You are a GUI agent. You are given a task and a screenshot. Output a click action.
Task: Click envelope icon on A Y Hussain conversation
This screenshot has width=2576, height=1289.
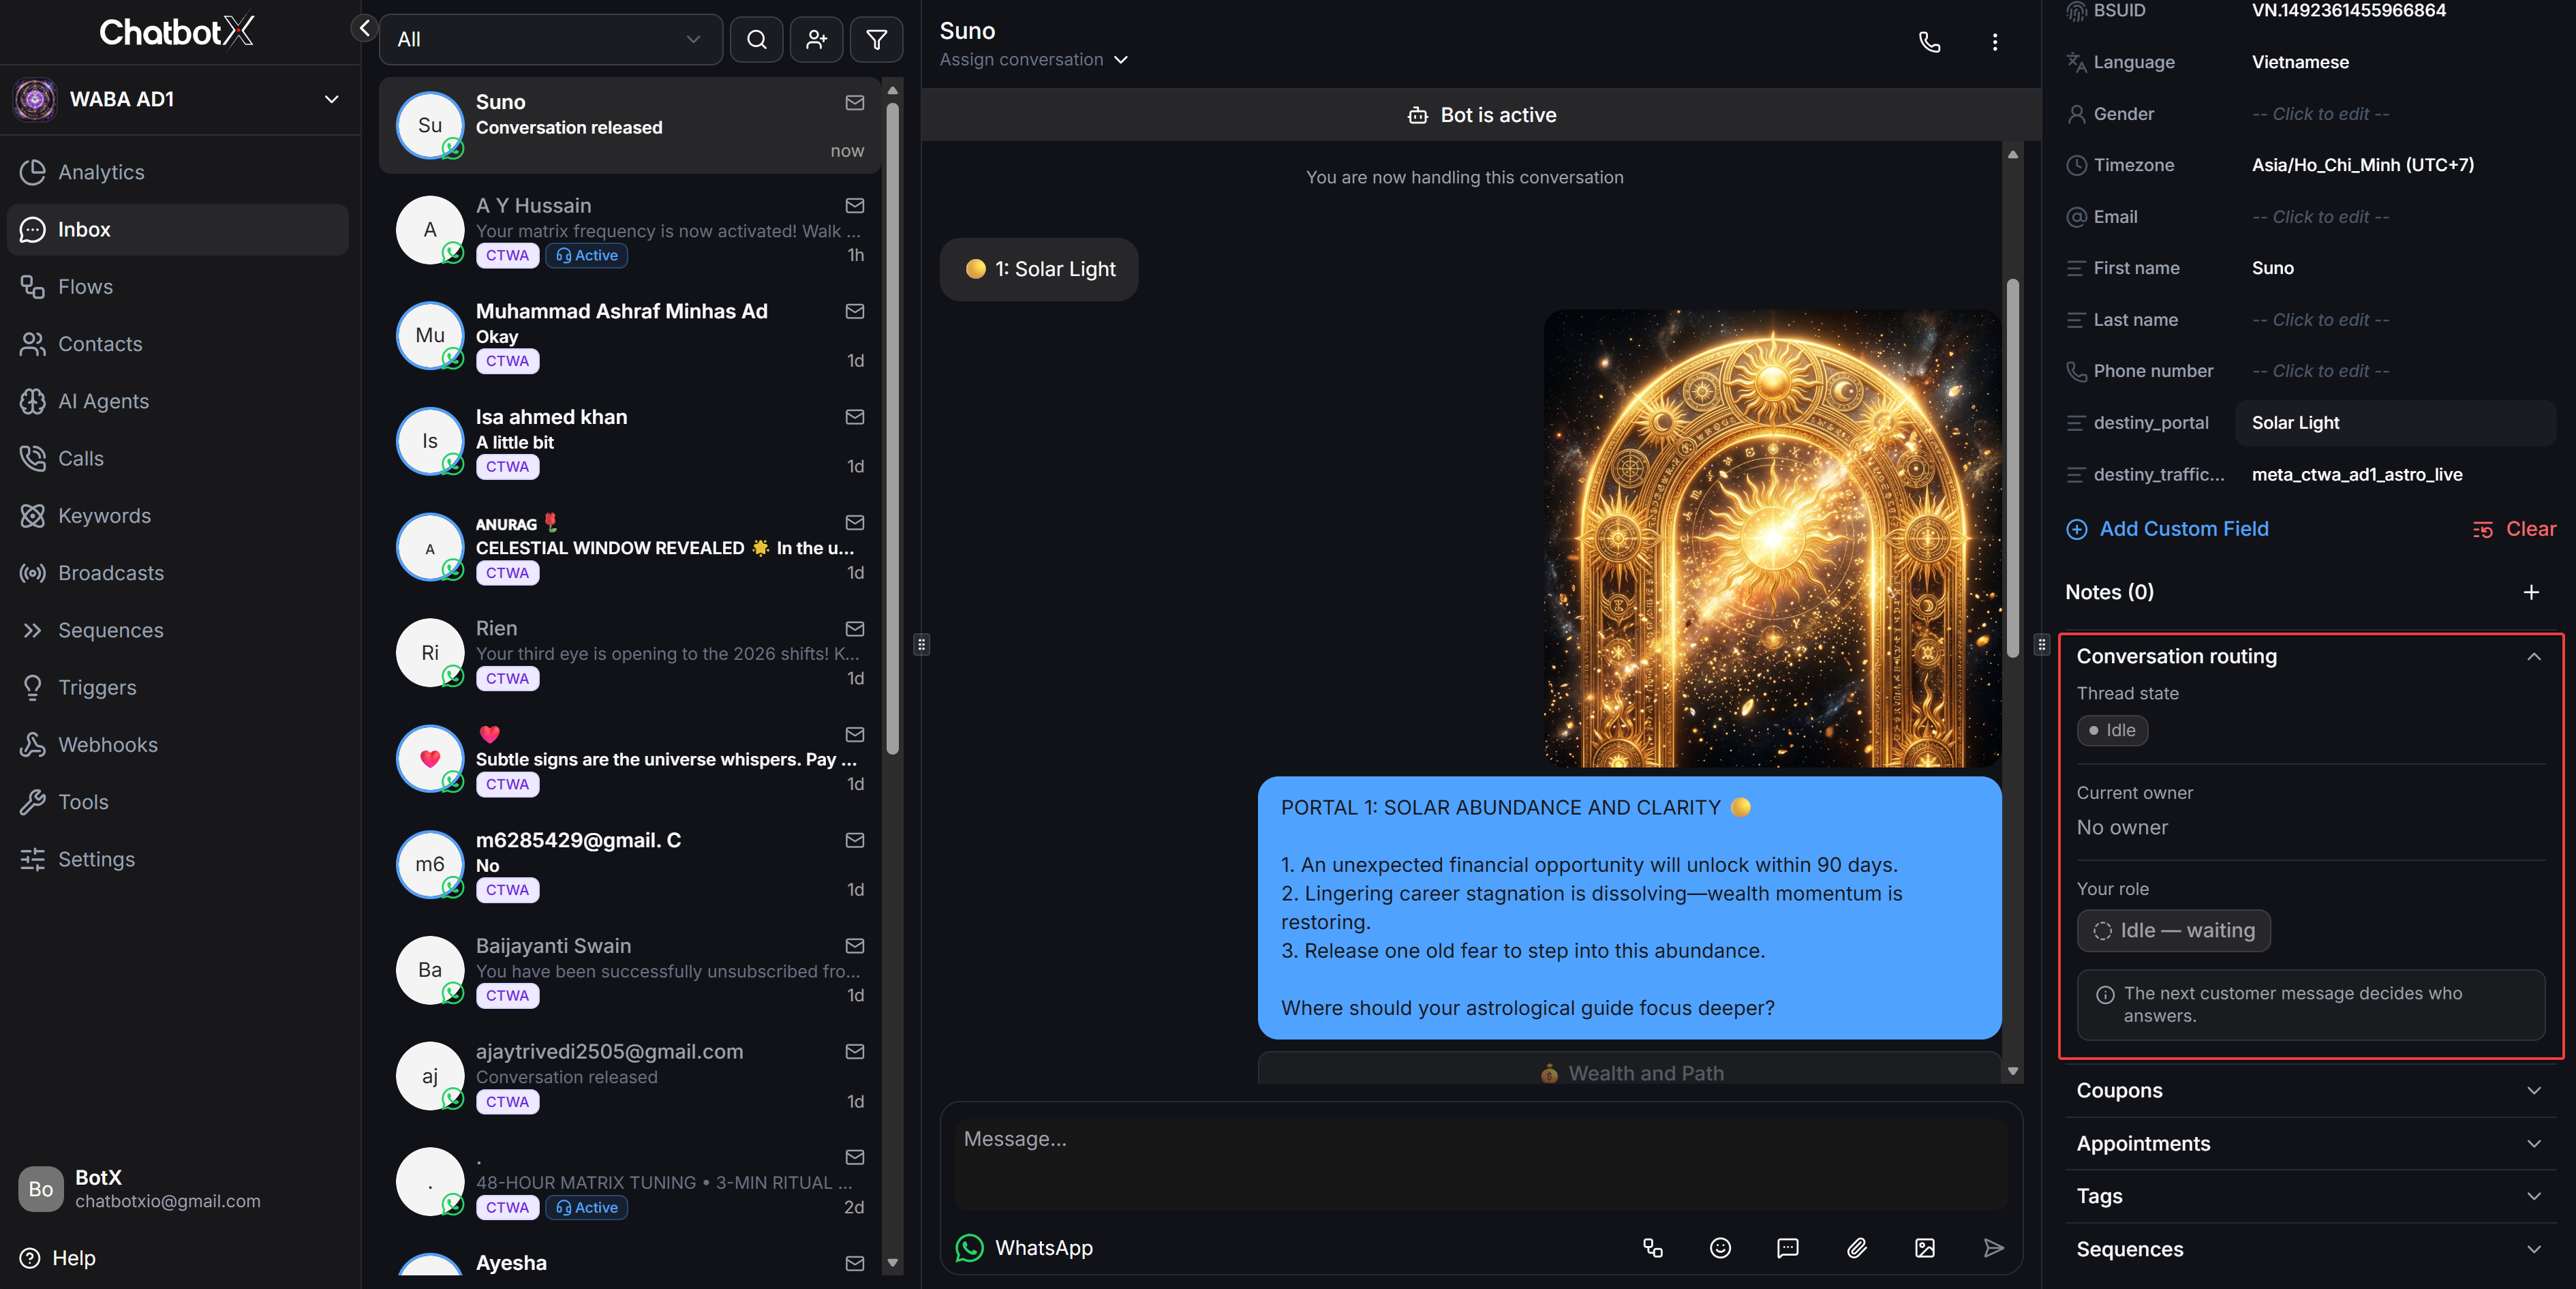[x=855, y=206]
